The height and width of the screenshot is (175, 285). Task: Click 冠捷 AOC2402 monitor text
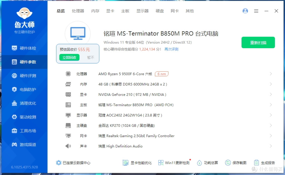tap(130, 115)
